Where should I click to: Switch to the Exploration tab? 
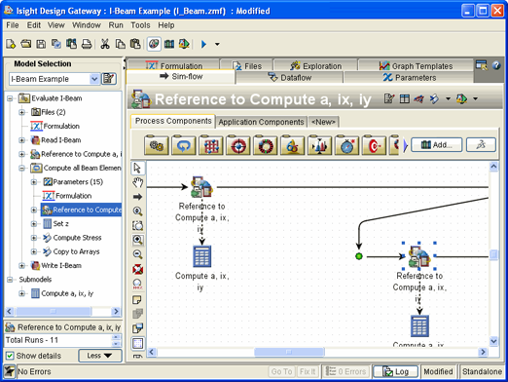(315, 66)
